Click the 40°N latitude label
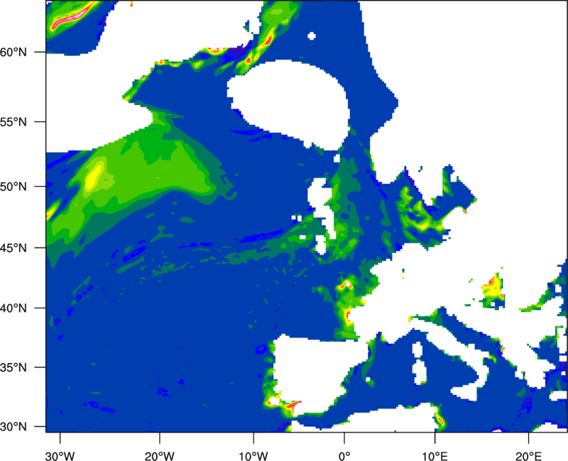 (x=13, y=309)
